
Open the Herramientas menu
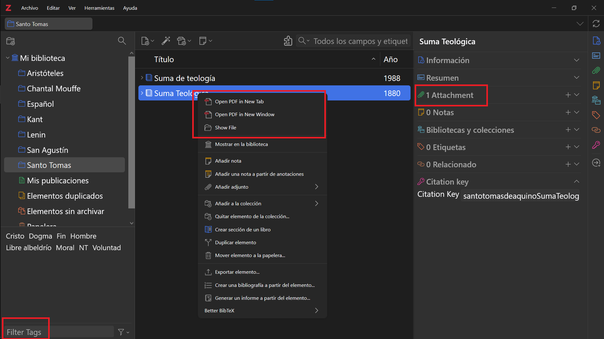99,8
